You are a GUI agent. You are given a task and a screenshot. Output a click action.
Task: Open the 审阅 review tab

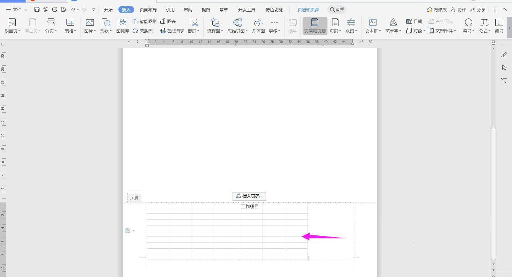[x=188, y=10]
